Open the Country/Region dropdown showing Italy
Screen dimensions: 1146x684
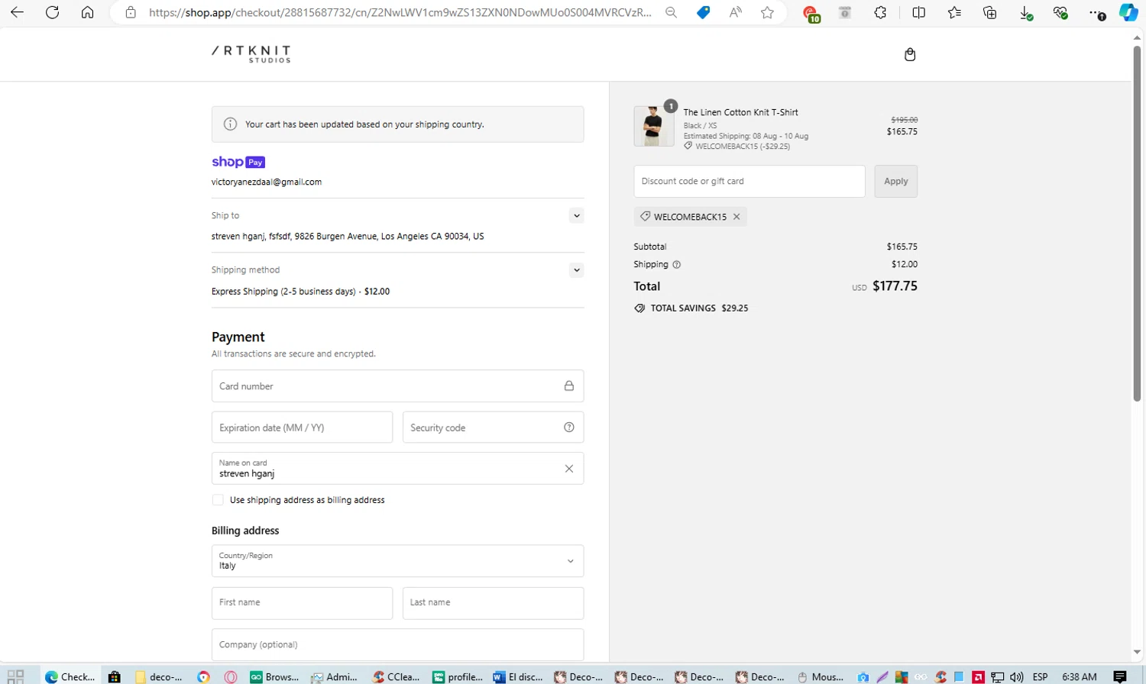(397, 561)
